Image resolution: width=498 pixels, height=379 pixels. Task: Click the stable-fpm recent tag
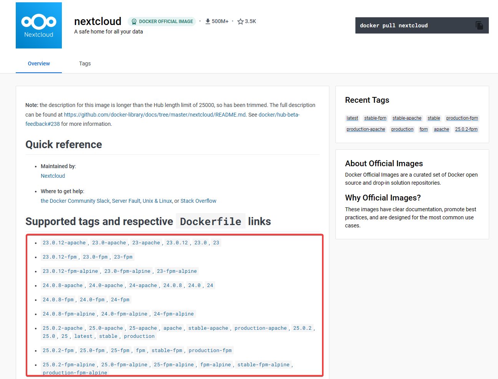tap(375, 118)
